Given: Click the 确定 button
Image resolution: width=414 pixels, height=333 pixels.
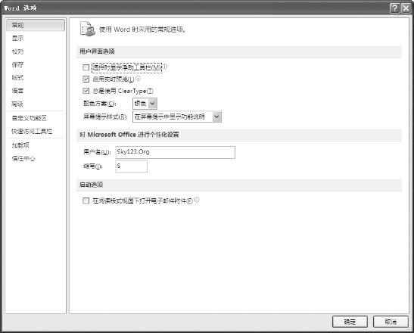Looking at the screenshot, I should pos(350,322).
